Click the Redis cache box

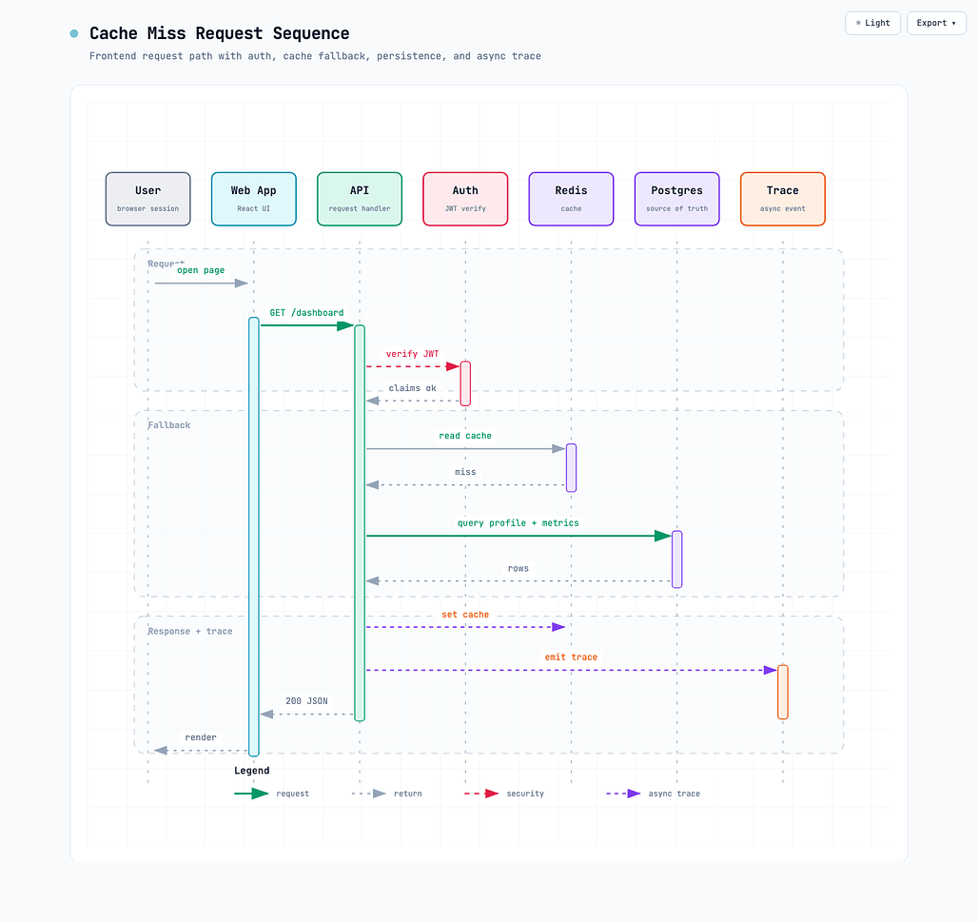click(x=572, y=199)
